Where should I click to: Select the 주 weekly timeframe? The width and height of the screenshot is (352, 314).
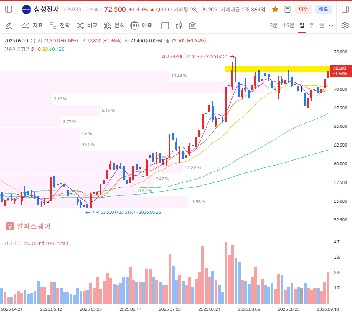click(312, 26)
